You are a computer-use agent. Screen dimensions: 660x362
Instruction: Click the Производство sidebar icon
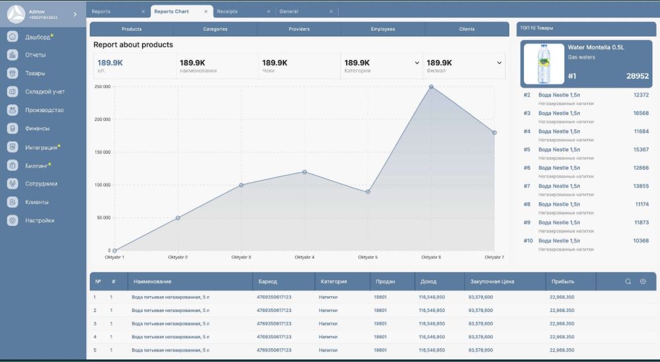pos(13,109)
